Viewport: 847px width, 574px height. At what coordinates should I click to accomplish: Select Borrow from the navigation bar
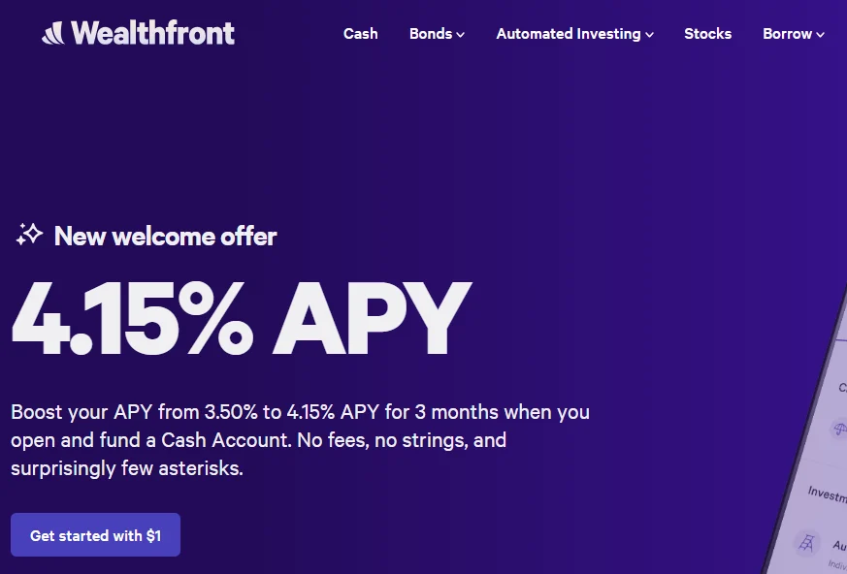[786, 33]
